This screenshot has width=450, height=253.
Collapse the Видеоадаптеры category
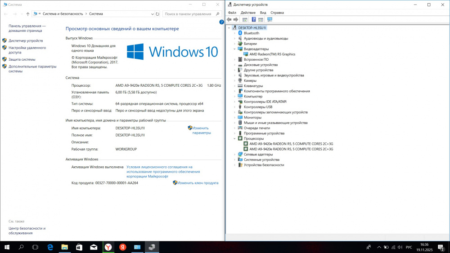tap(234, 49)
